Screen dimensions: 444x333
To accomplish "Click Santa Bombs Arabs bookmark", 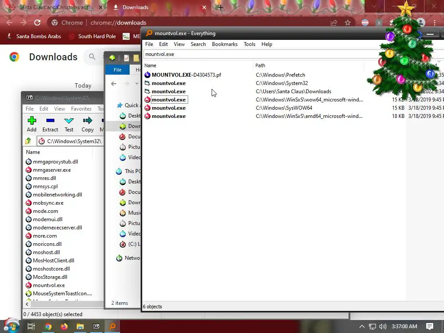I will point(34,36).
